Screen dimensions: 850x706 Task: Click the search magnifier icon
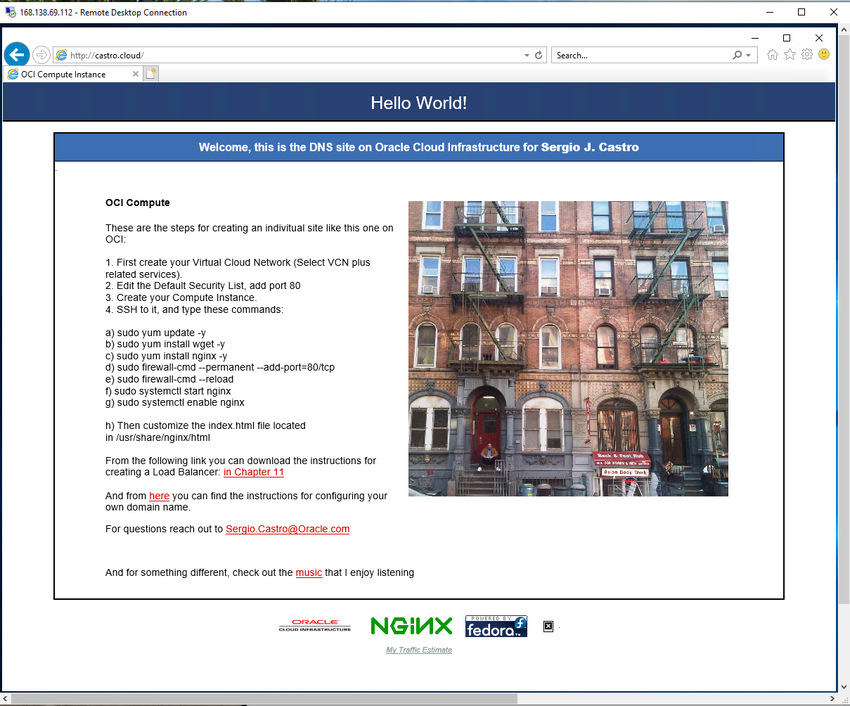pos(737,55)
